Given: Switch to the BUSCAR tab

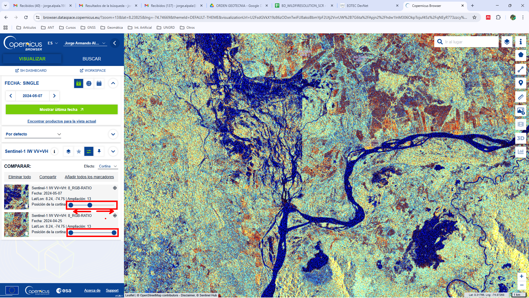Looking at the screenshot, I should click(92, 59).
